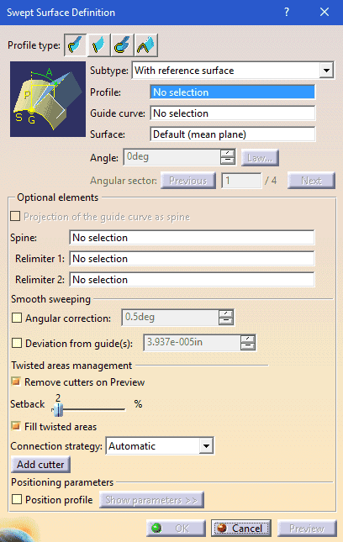The image size is (343, 542).
Task: Click the Cancel button
Action: [x=241, y=529]
